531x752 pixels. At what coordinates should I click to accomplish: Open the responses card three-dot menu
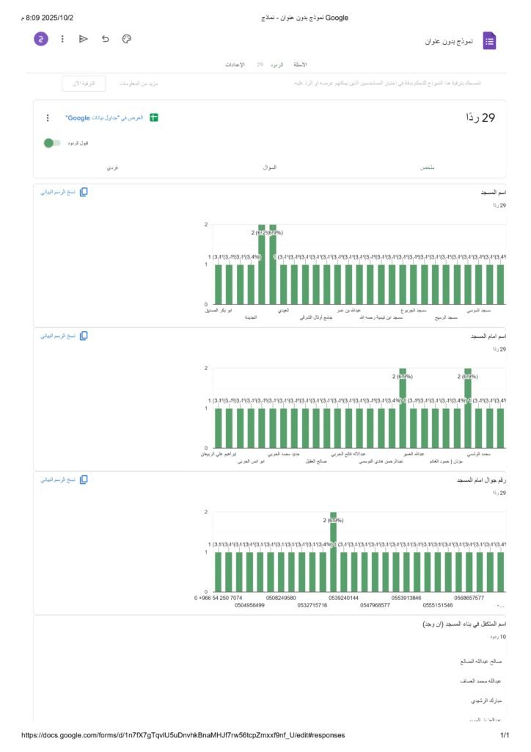(x=48, y=117)
